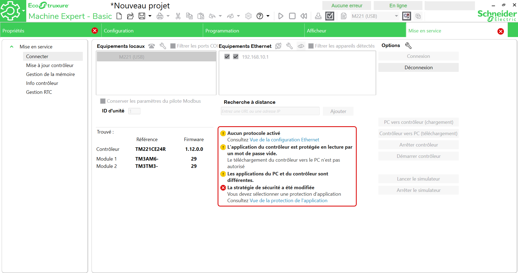This screenshot has height=273, width=518.
Task: Open the M221 (USB) connection dropdown
Action: pyautogui.click(x=396, y=16)
